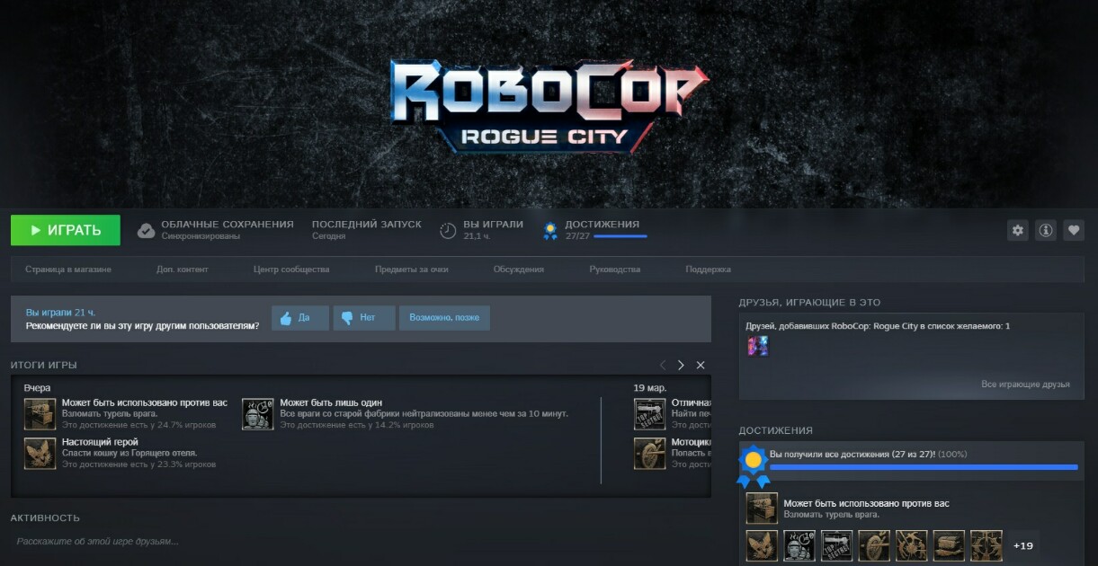The height and width of the screenshot is (566, 1098).
Task: Open Страница в магазине tab
Action: point(68,270)
